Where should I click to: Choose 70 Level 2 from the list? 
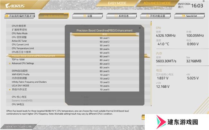pos(104,79)
